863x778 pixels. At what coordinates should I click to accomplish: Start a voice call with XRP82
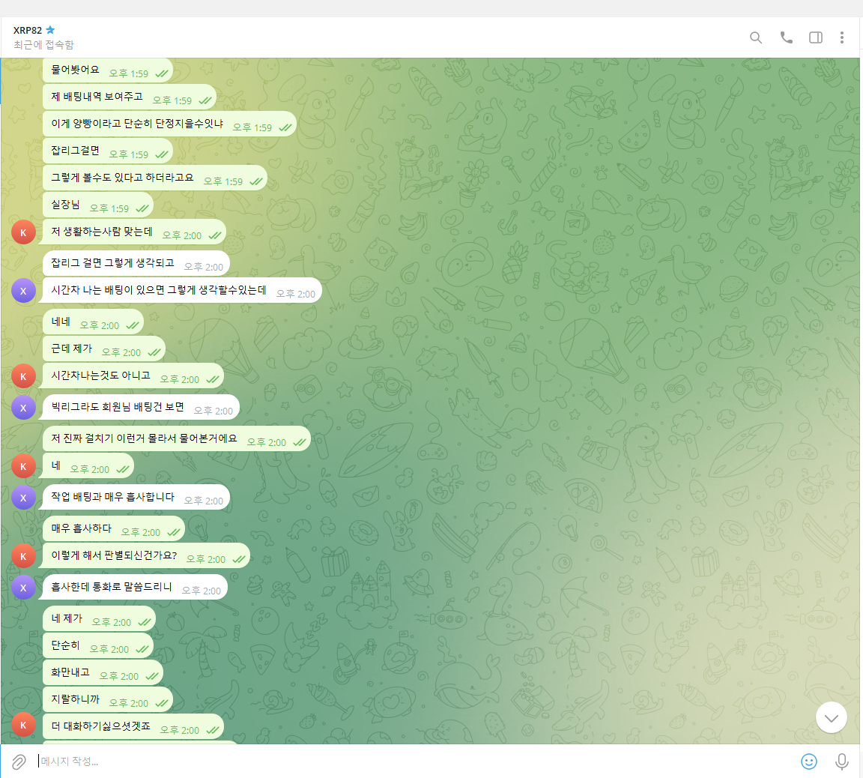tap(786, 37)
